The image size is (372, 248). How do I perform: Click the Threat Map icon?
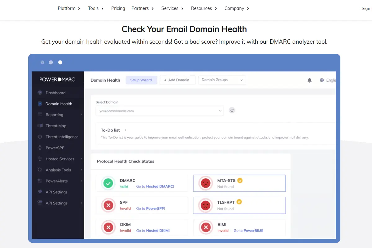(x=40, y=126)
